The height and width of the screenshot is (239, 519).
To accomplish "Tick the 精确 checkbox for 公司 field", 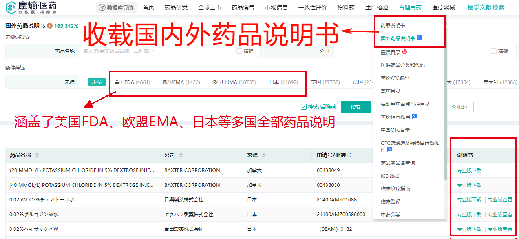I will pos(494,51).
